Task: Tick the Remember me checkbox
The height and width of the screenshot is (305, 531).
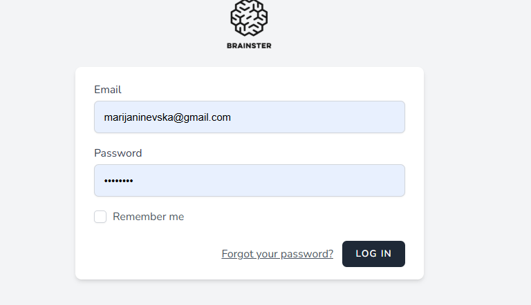Action: (x=100, y=217)
